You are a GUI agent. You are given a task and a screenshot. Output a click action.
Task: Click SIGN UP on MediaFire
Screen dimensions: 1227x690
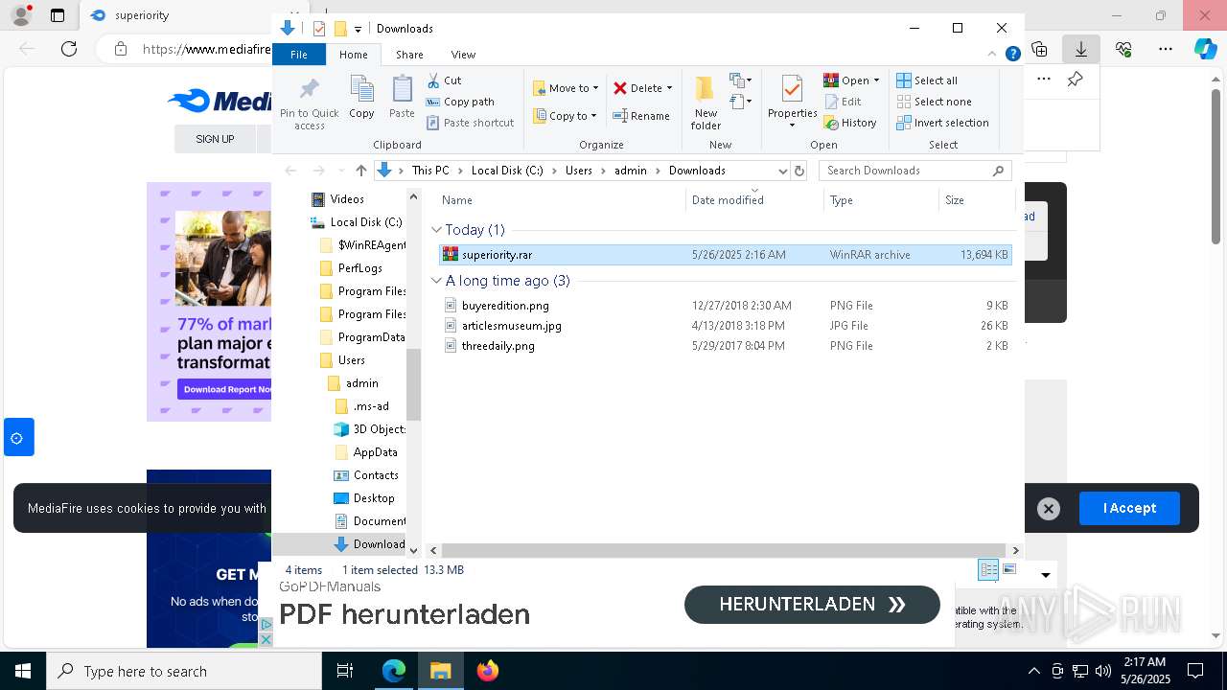(215, 139)
